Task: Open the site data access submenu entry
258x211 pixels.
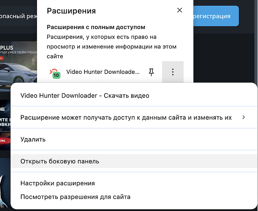Action: [126, 117]
